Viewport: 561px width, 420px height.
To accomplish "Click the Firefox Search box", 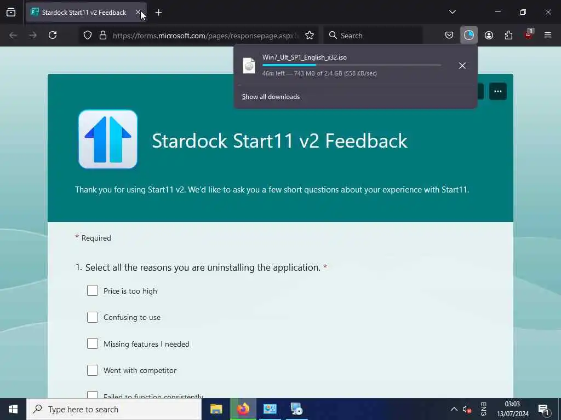I will pyautogui.click(x=373, y=36).
